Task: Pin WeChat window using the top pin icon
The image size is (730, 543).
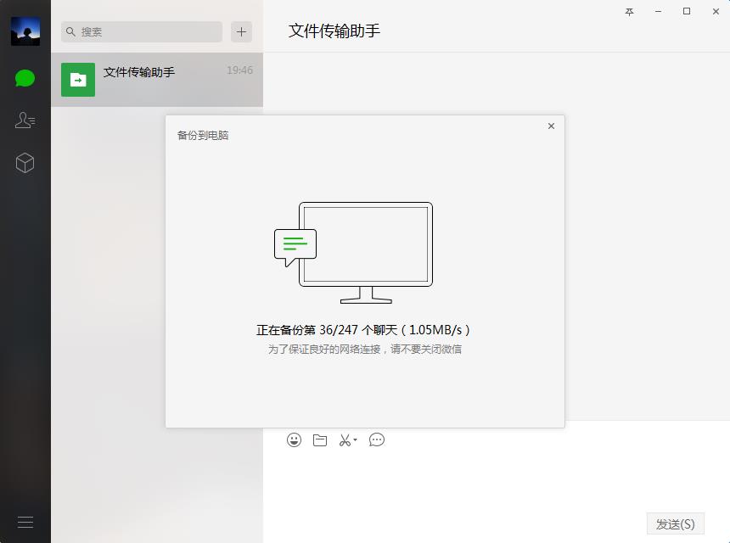Action: 629,12
